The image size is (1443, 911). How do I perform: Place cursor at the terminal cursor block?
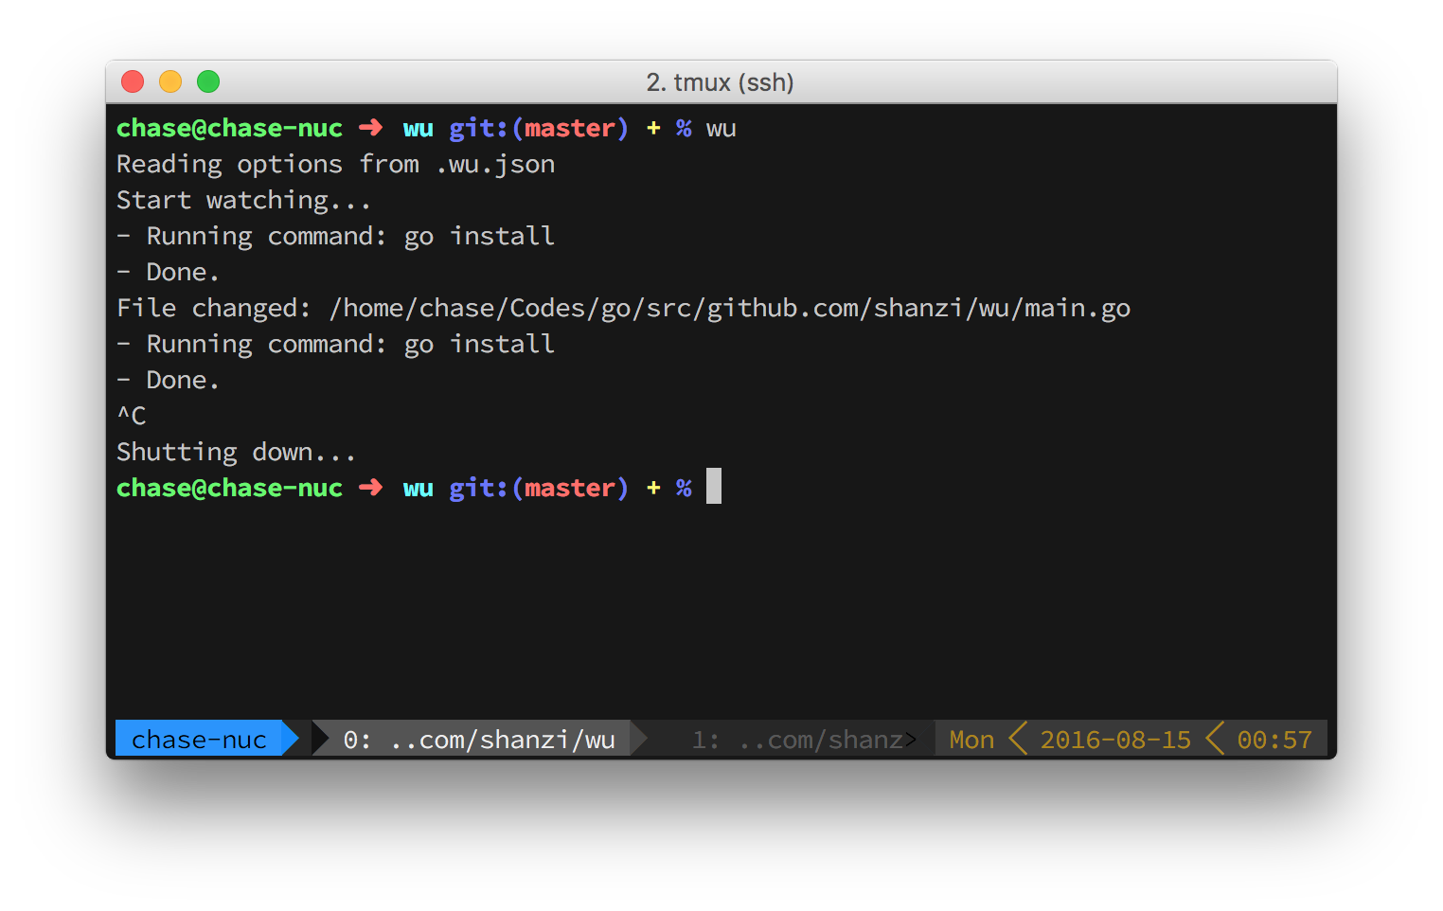(x=714, y=486)
